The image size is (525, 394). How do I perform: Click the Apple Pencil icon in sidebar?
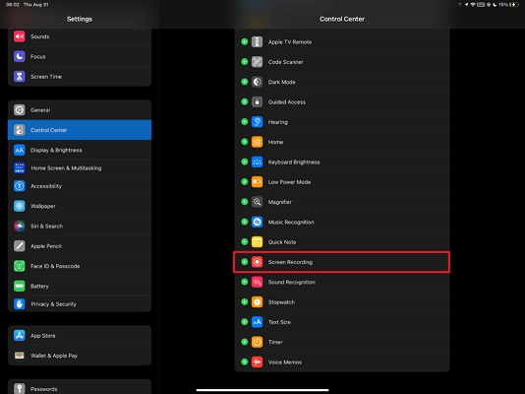pos(20,246)
